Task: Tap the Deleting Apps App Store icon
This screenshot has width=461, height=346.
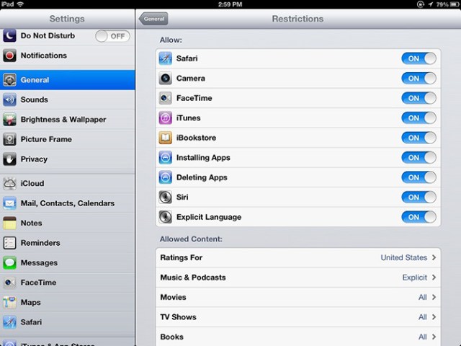Action: [x=165, y=177]
